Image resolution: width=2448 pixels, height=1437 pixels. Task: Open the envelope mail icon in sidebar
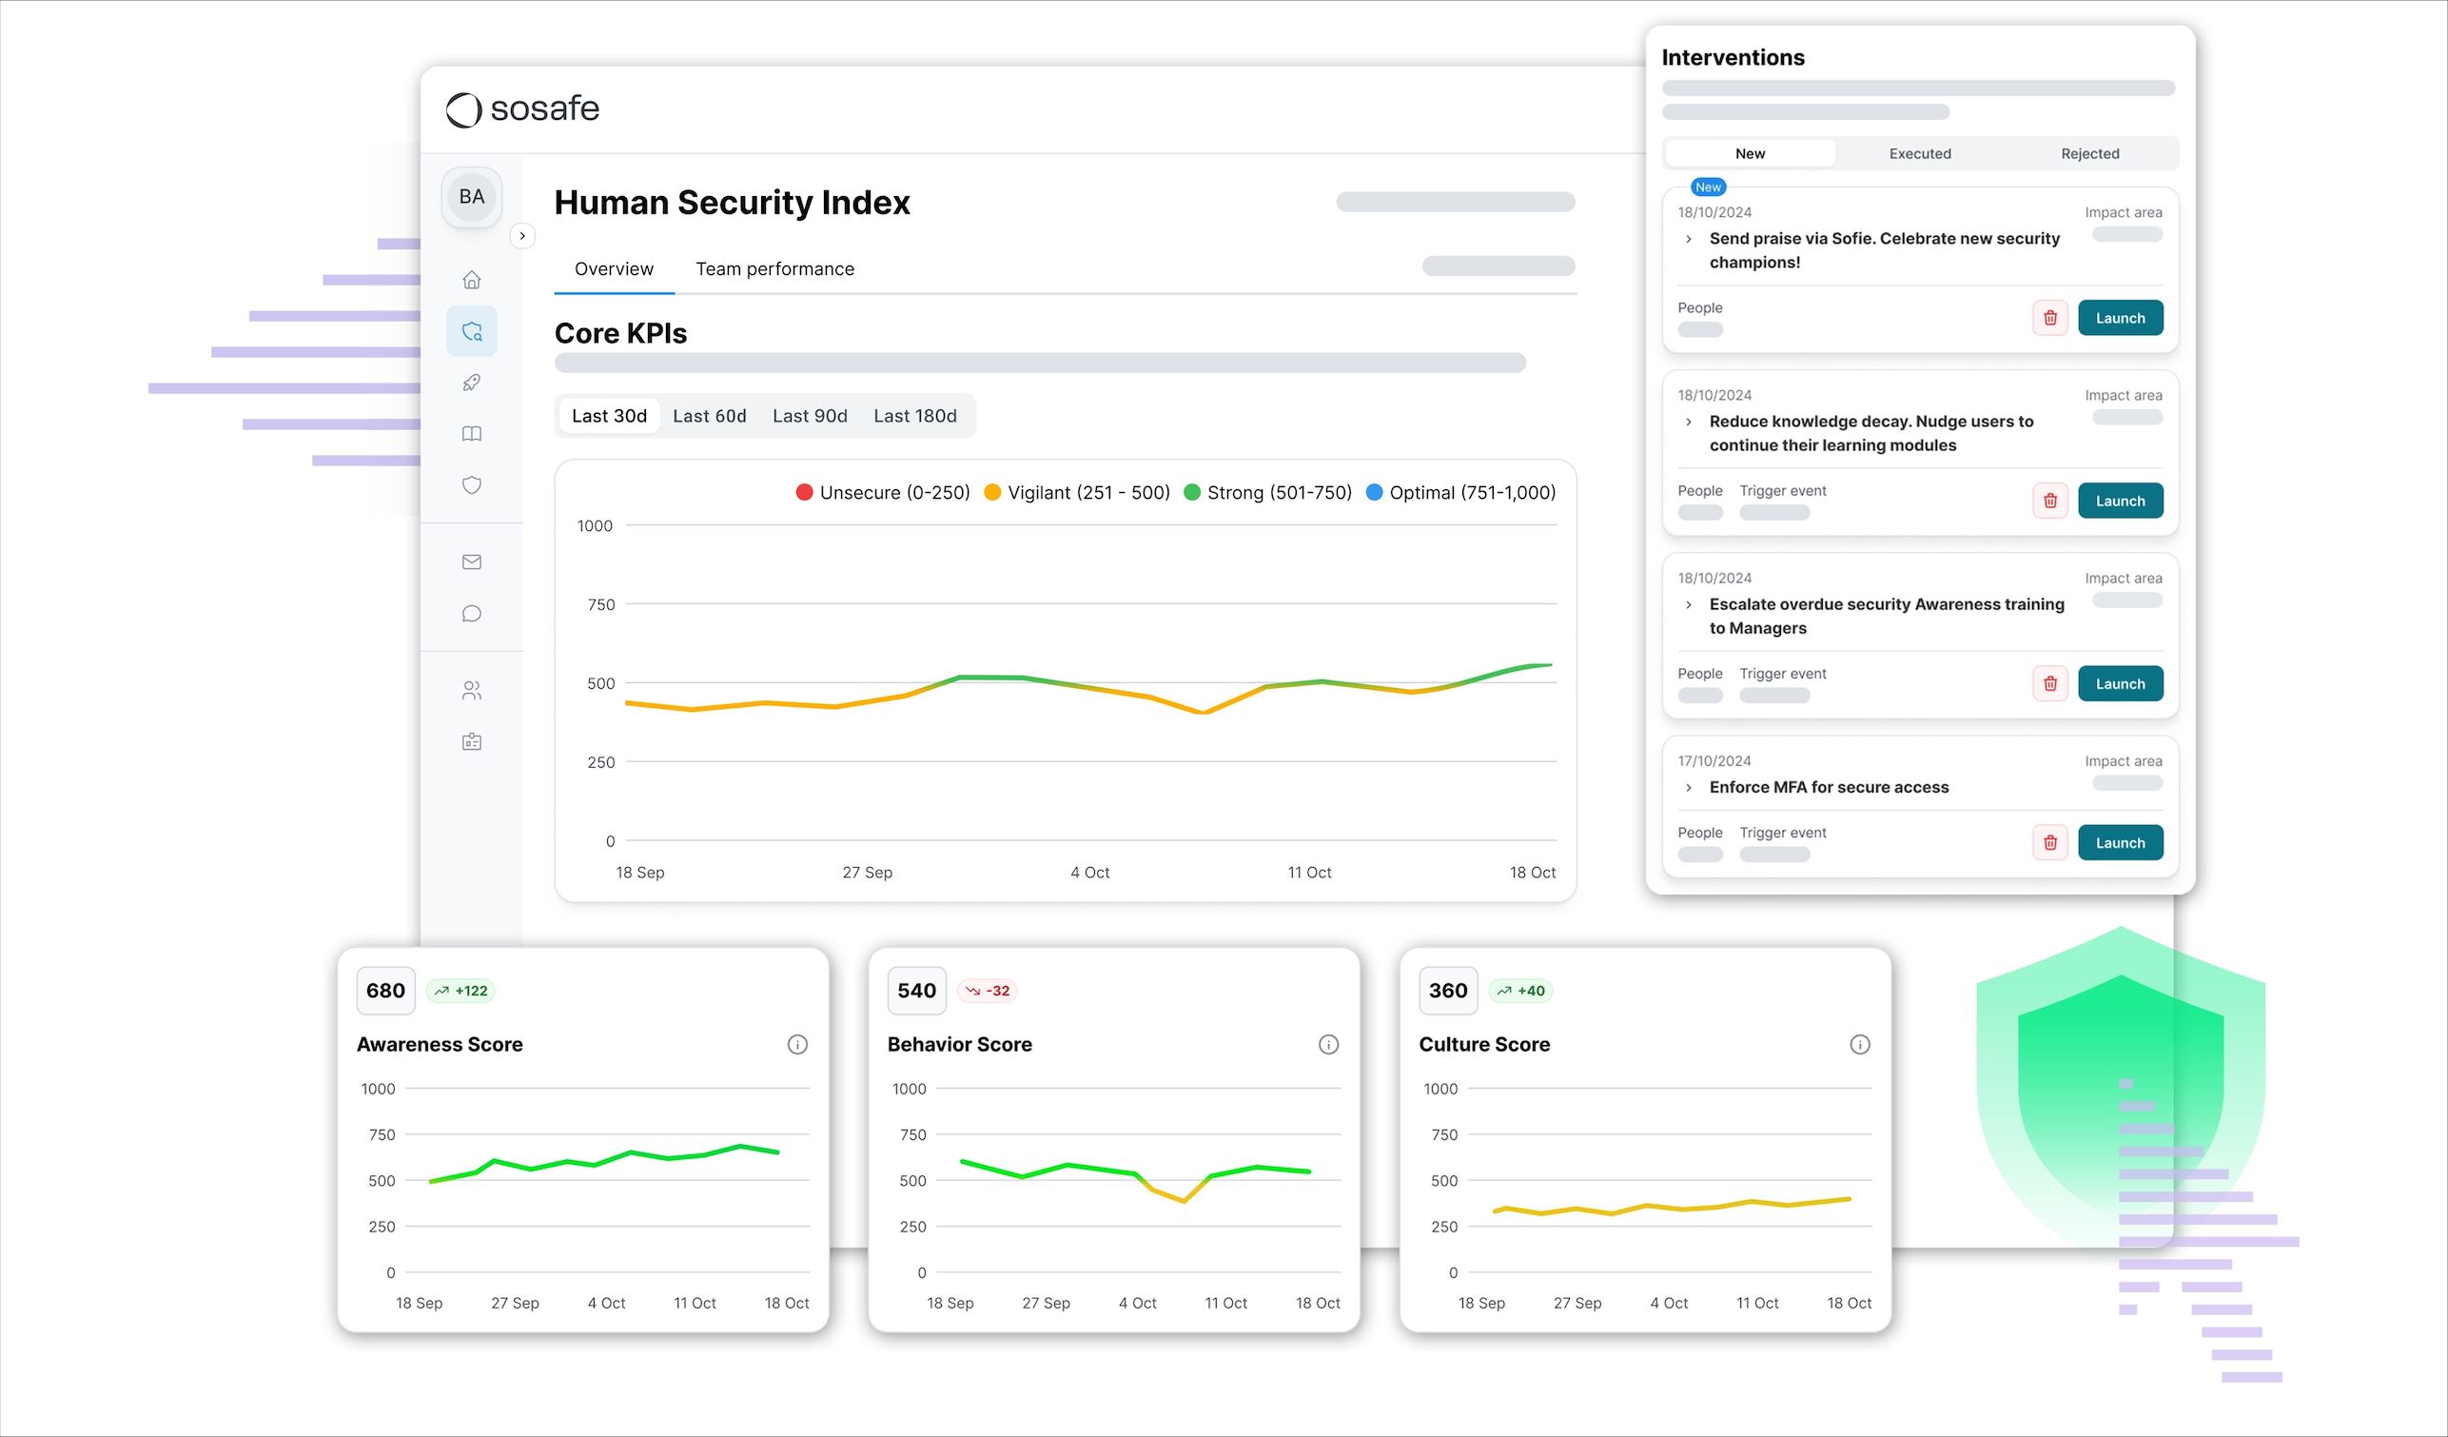pyautogui.click(x=471, y=561)
